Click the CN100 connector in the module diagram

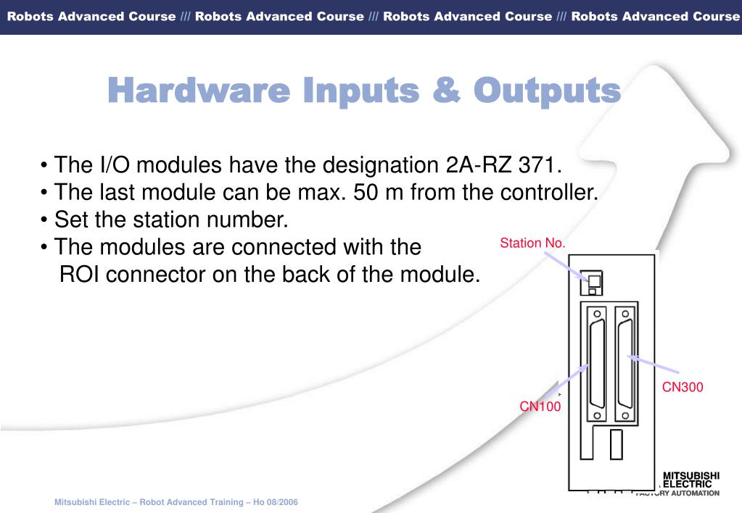597,364
